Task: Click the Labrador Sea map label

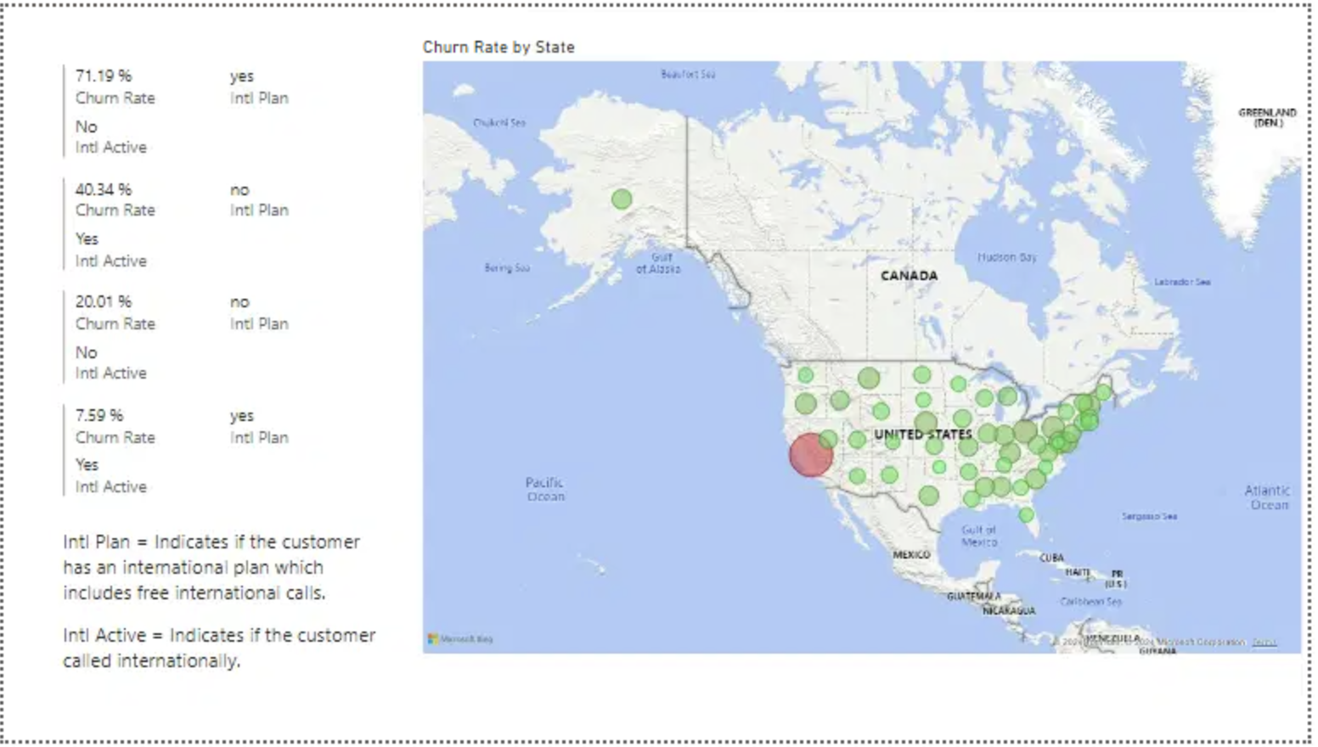Action: (1182, 282)
